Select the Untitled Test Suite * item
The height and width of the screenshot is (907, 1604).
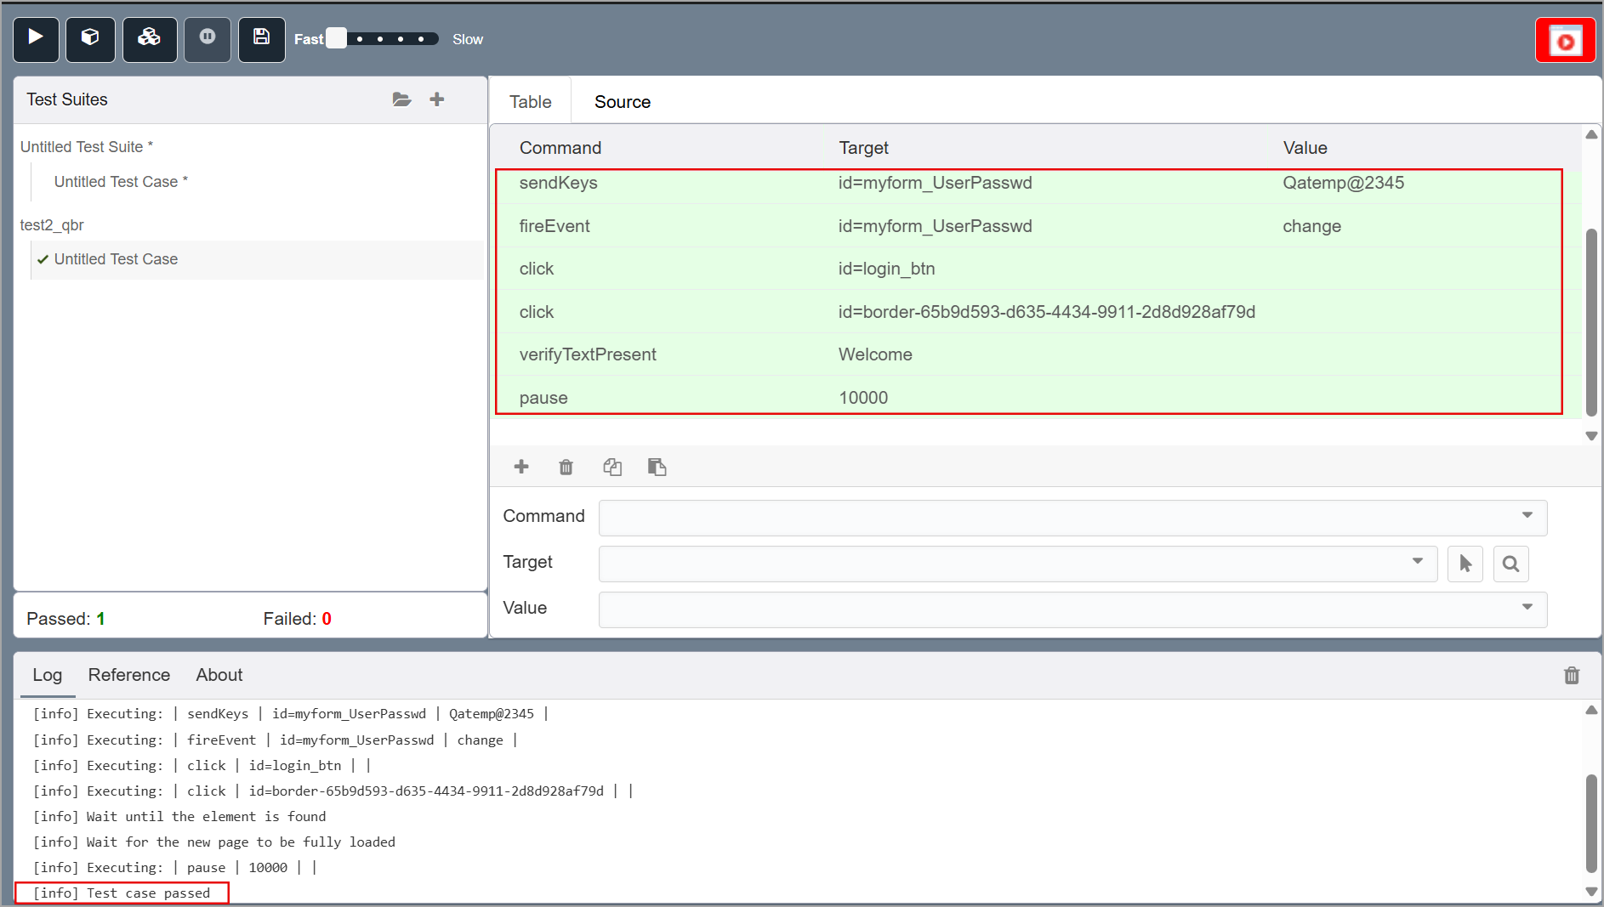click(87, 147)
